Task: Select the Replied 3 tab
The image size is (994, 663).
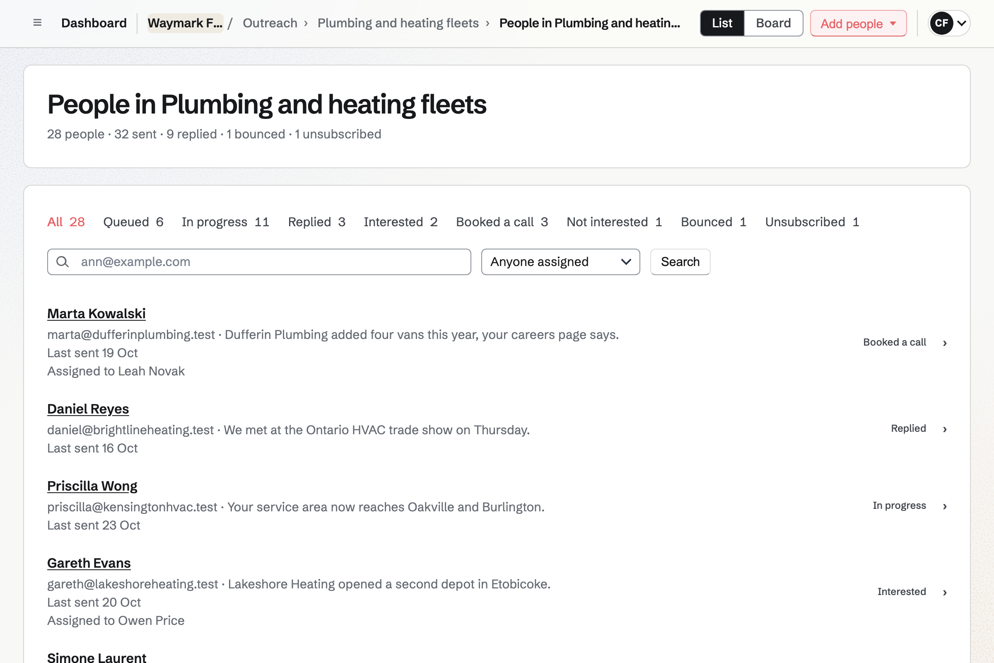Action: coord(316,222)
